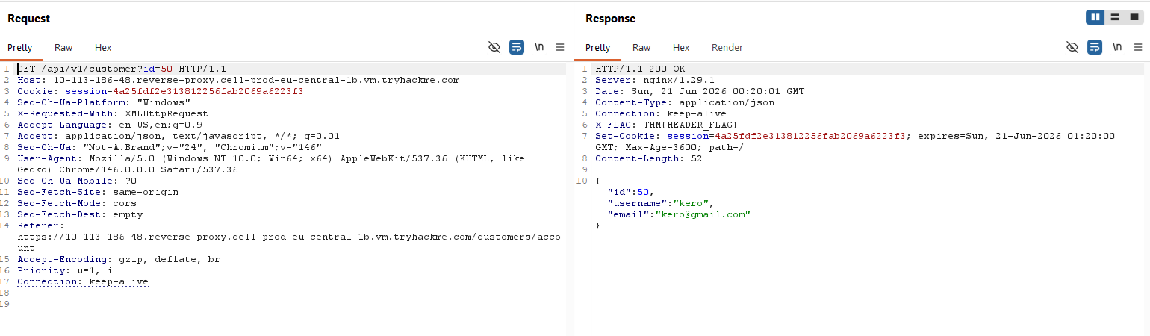This screenshot has height=336, width=1150.
Task: Click the Priority: u=1, i header
Action: click(65, 270)
